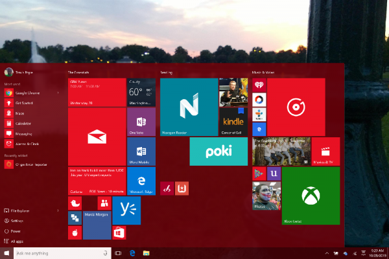Open Action Center notifications icon
Viewport: 389px width, 259px height.
(x=364, y=253)
